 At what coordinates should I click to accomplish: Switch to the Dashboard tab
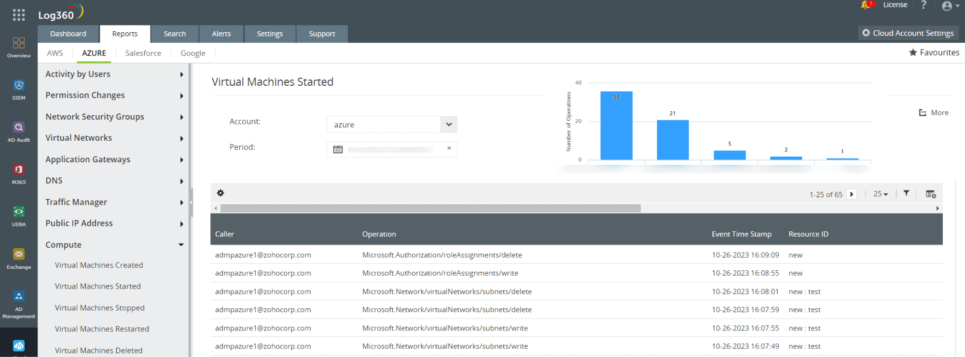[x=68, y=34]
